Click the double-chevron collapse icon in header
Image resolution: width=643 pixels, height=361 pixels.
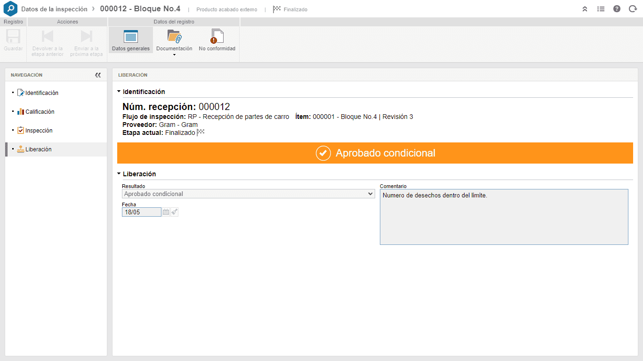585,9
